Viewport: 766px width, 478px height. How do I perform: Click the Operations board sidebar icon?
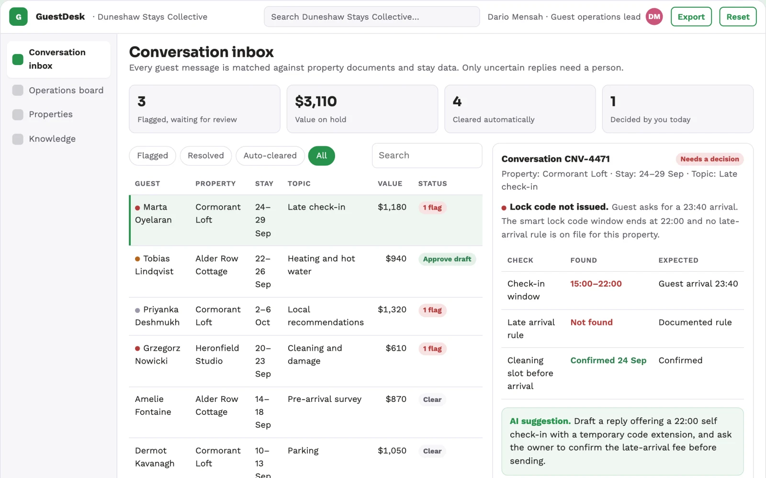tap(18, 90)
